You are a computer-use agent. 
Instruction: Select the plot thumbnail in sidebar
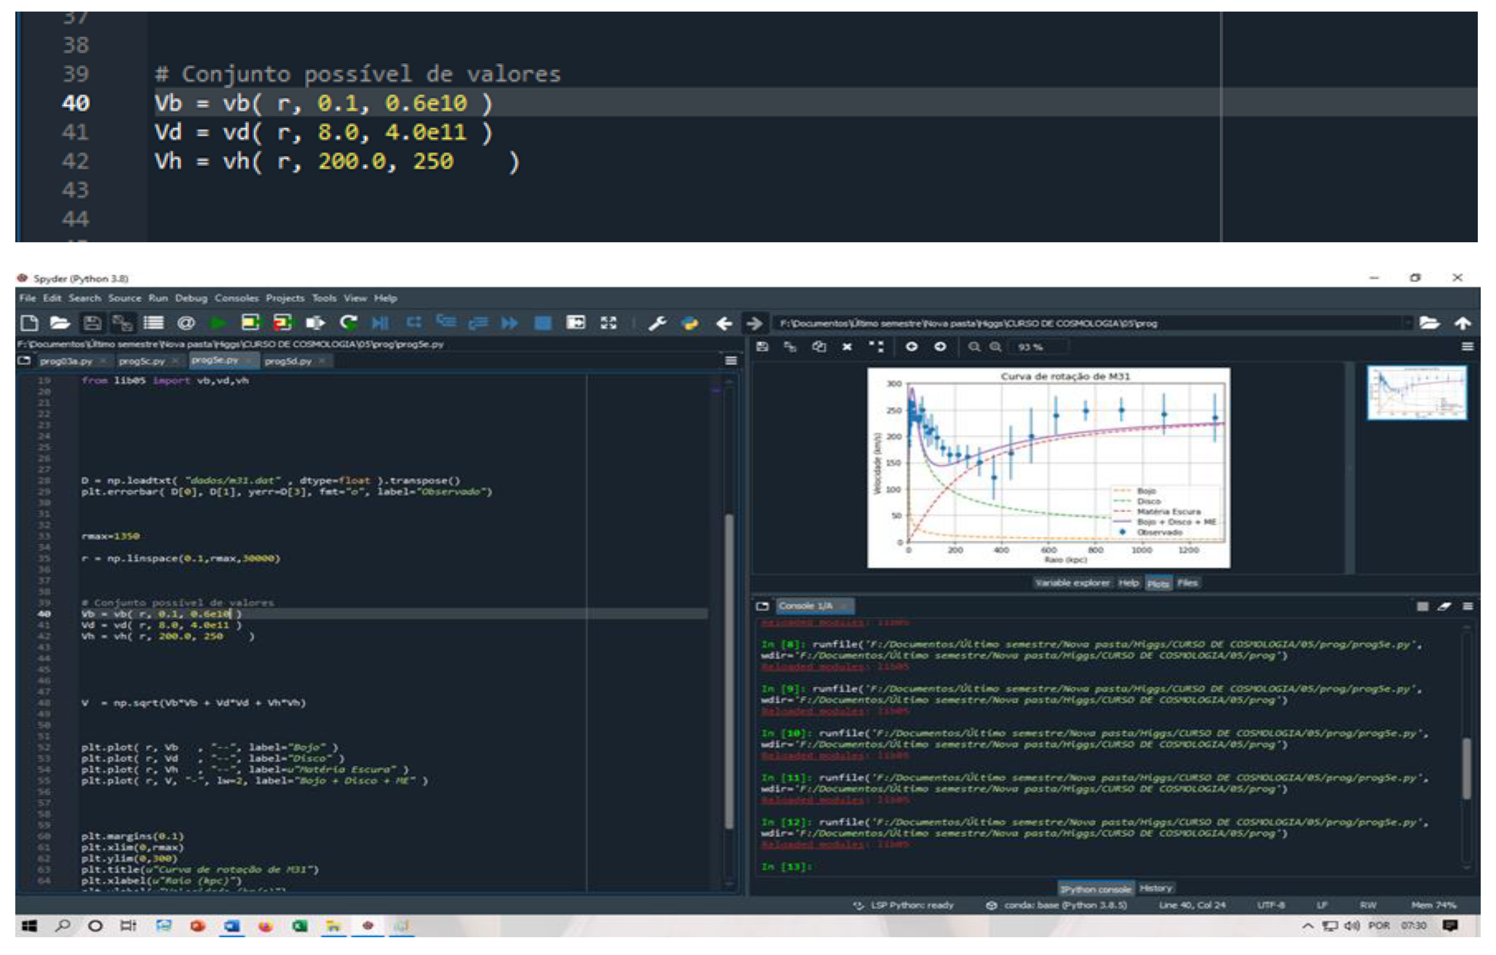[x=1417, y=393]
